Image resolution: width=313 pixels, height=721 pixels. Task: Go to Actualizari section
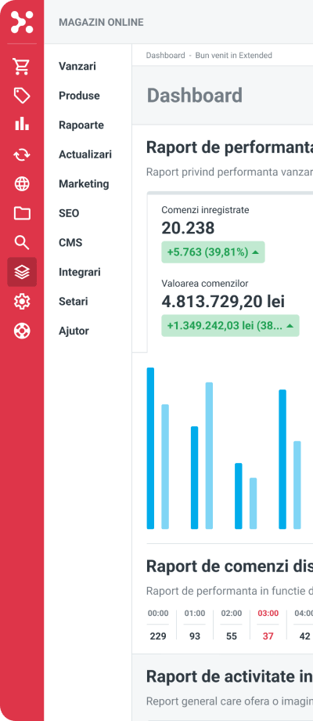pos(85,154)
